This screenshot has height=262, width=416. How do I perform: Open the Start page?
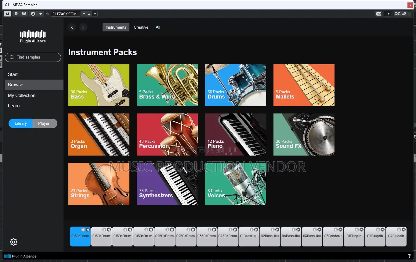13,74
